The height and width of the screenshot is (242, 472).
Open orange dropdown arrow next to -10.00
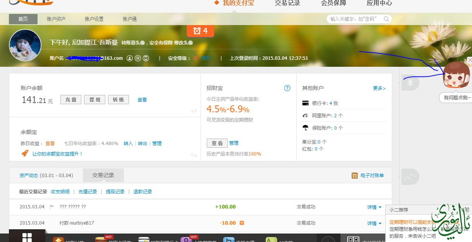coord(242,223)
